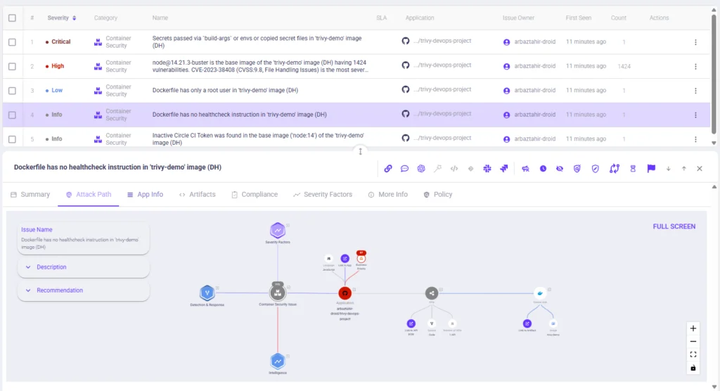Click the clock snooze icon
This screenshot has height=391, width=720.
543,169
